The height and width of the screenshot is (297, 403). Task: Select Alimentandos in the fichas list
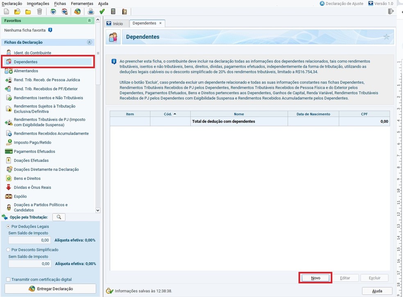pos(26,71)
